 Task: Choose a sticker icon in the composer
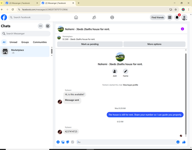(x=68, y=142)
